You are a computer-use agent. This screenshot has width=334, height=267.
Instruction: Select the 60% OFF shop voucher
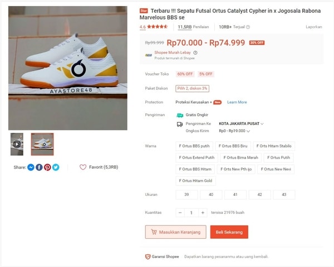(x=185, y=74)
